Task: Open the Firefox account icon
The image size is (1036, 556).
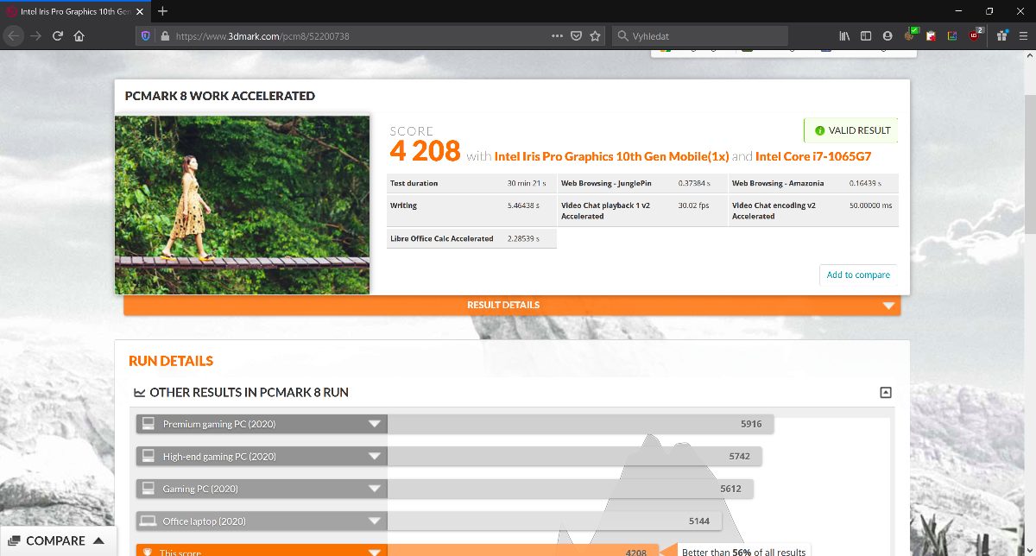Action: click(x=888, y=36)
